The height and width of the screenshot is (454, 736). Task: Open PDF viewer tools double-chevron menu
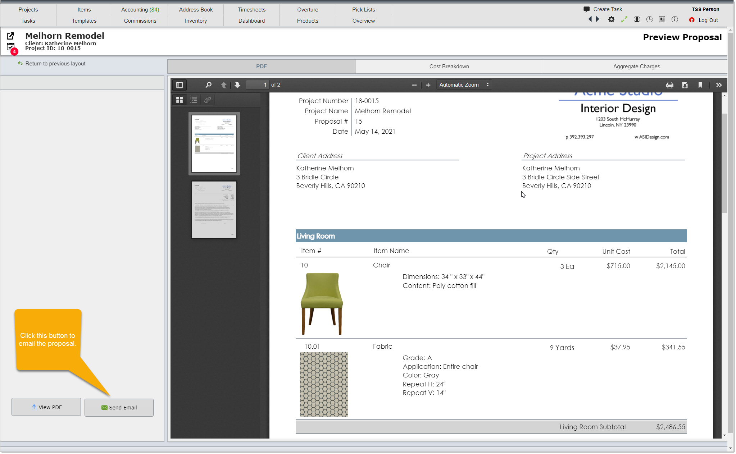point(718,85)
